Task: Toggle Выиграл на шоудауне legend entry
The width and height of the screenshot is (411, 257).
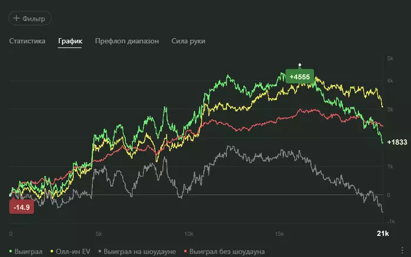Action: tap(138, 251)
